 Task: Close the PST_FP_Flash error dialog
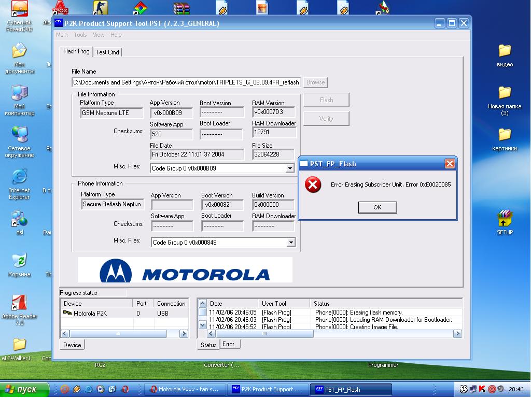pos(450,164)
